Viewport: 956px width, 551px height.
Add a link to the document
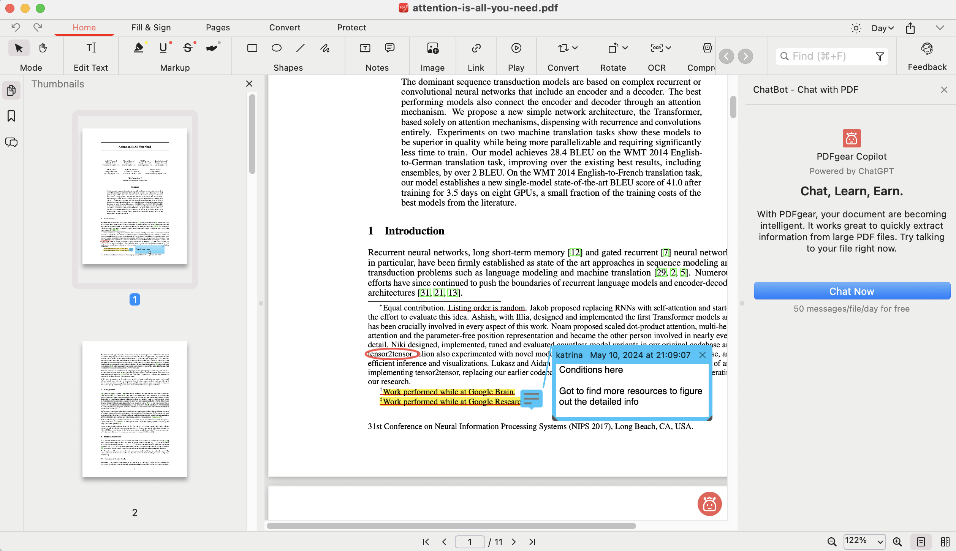pos(476,48)
